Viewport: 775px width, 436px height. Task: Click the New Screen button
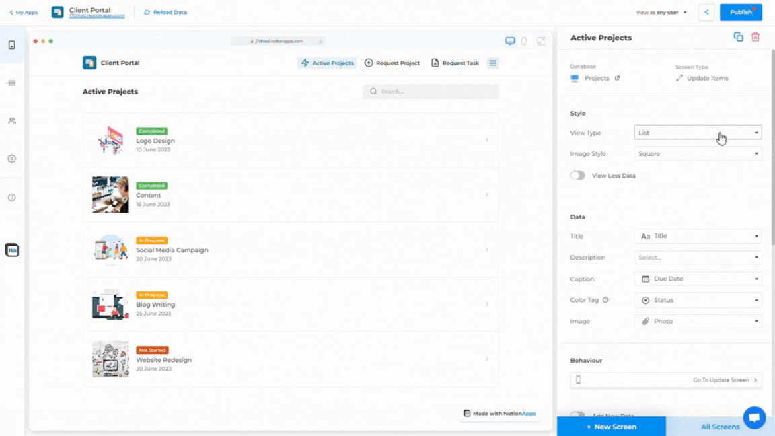tap(612, 427)
